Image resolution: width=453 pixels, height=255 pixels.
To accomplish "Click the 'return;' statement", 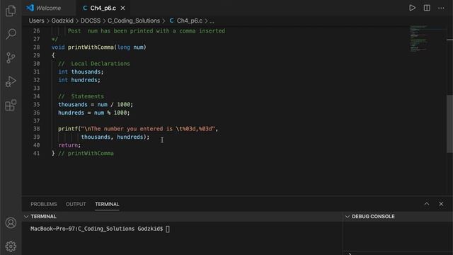I will 69,145.
